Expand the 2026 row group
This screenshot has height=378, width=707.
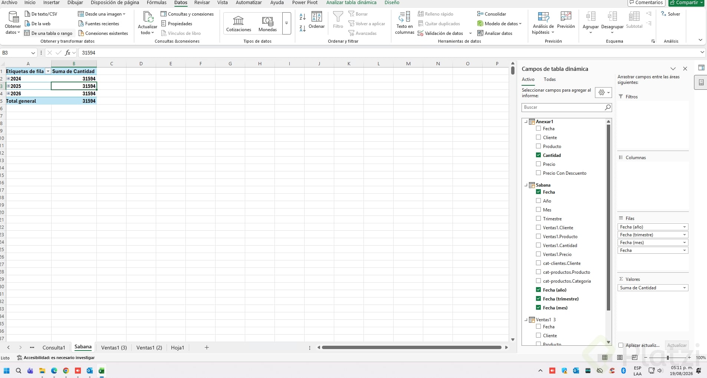coord(8,93)
